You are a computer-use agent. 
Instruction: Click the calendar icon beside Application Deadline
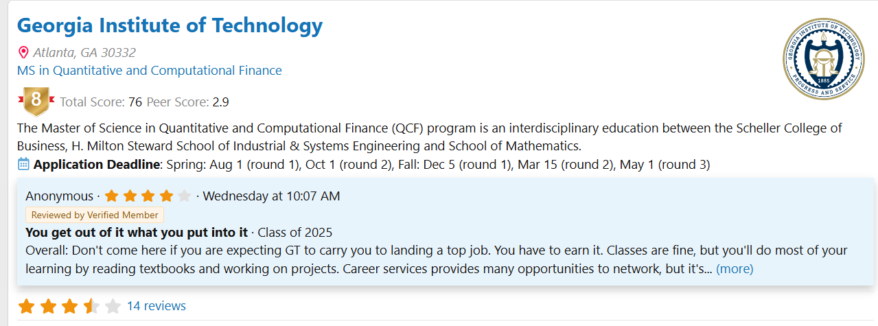coord(23,164)
